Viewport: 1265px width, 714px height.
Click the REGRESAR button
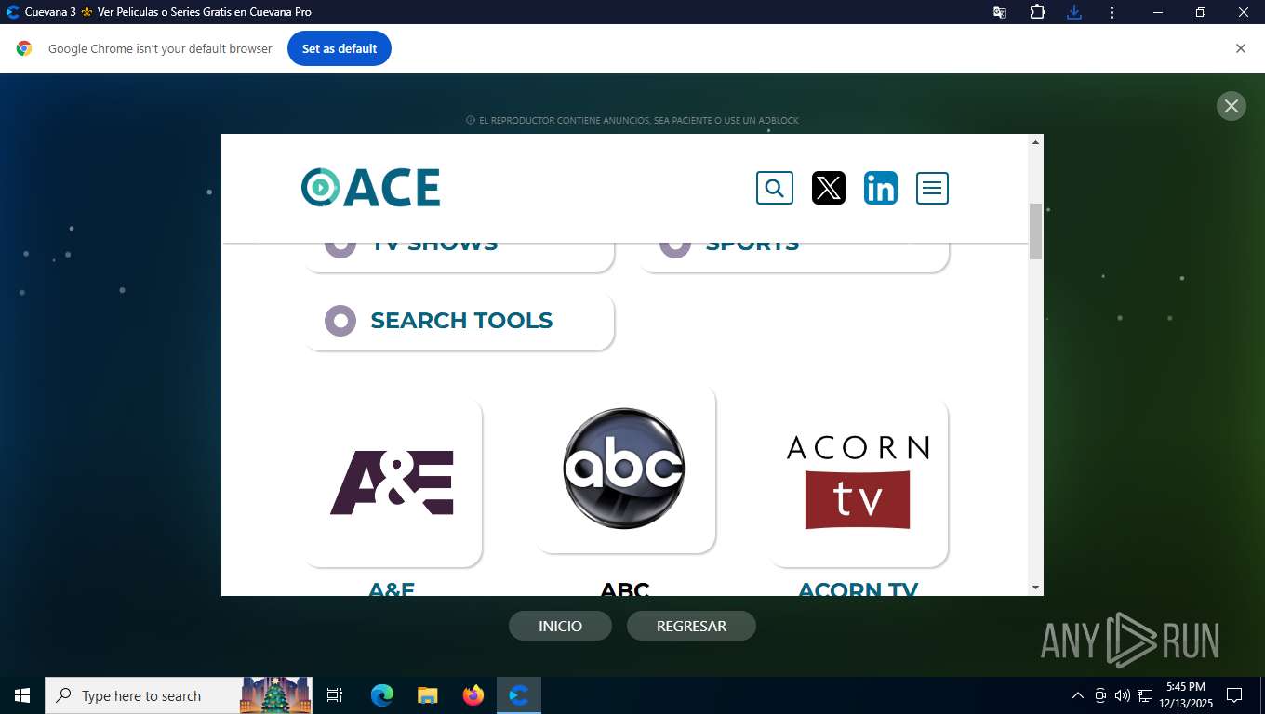click(691, 626)
